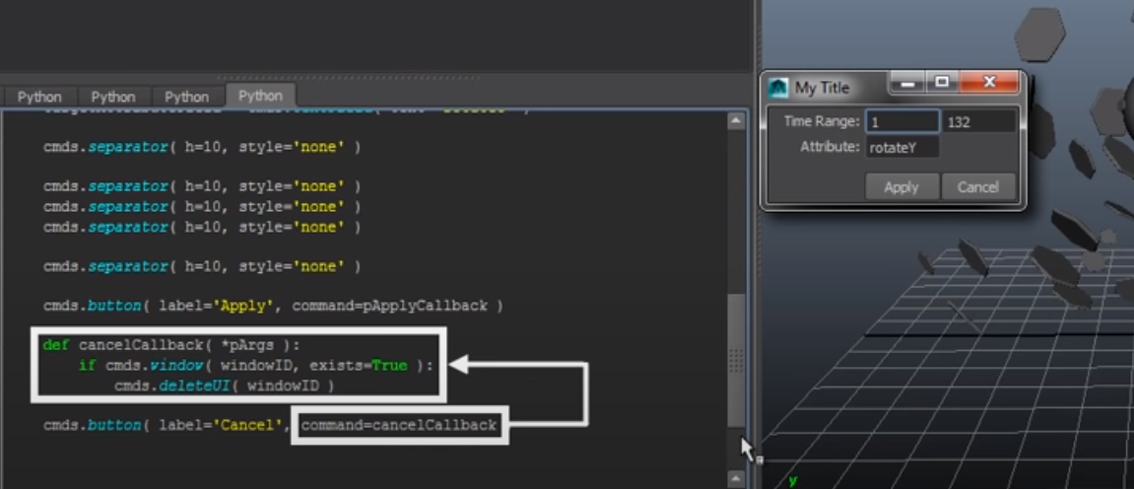Click the code line with label='Apply'
This screenshot has height=489, width=1134.
click(x=273, y=306)
